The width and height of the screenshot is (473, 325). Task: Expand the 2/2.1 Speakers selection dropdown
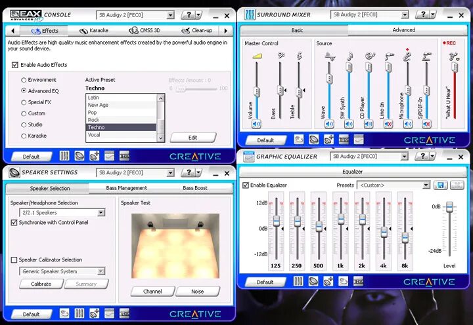101,213
